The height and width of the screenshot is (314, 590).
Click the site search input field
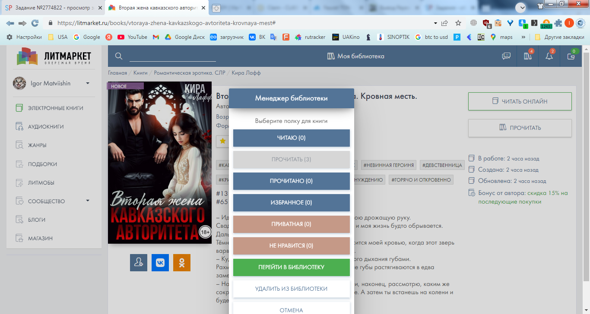click(x=173, y=56)
